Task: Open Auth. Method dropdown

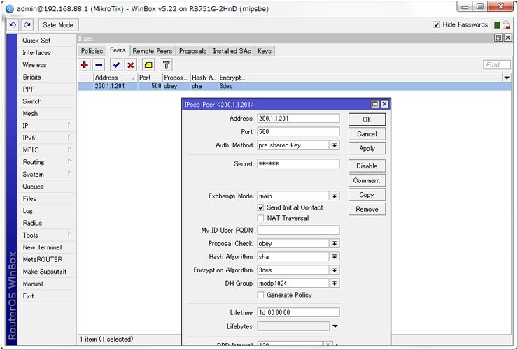Action: [335, 145]
